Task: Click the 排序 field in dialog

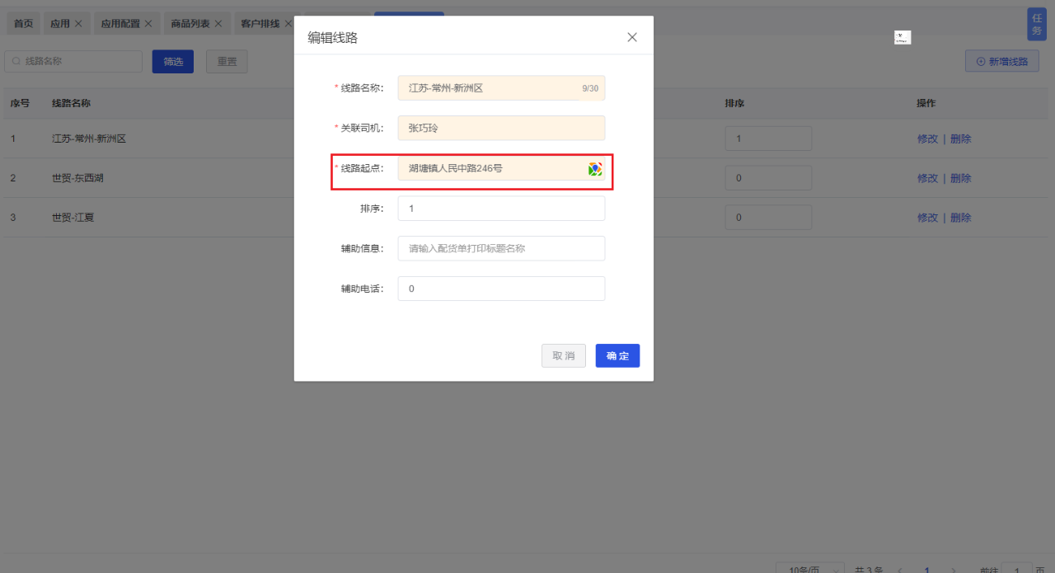Action: click(x=501, y=209)
